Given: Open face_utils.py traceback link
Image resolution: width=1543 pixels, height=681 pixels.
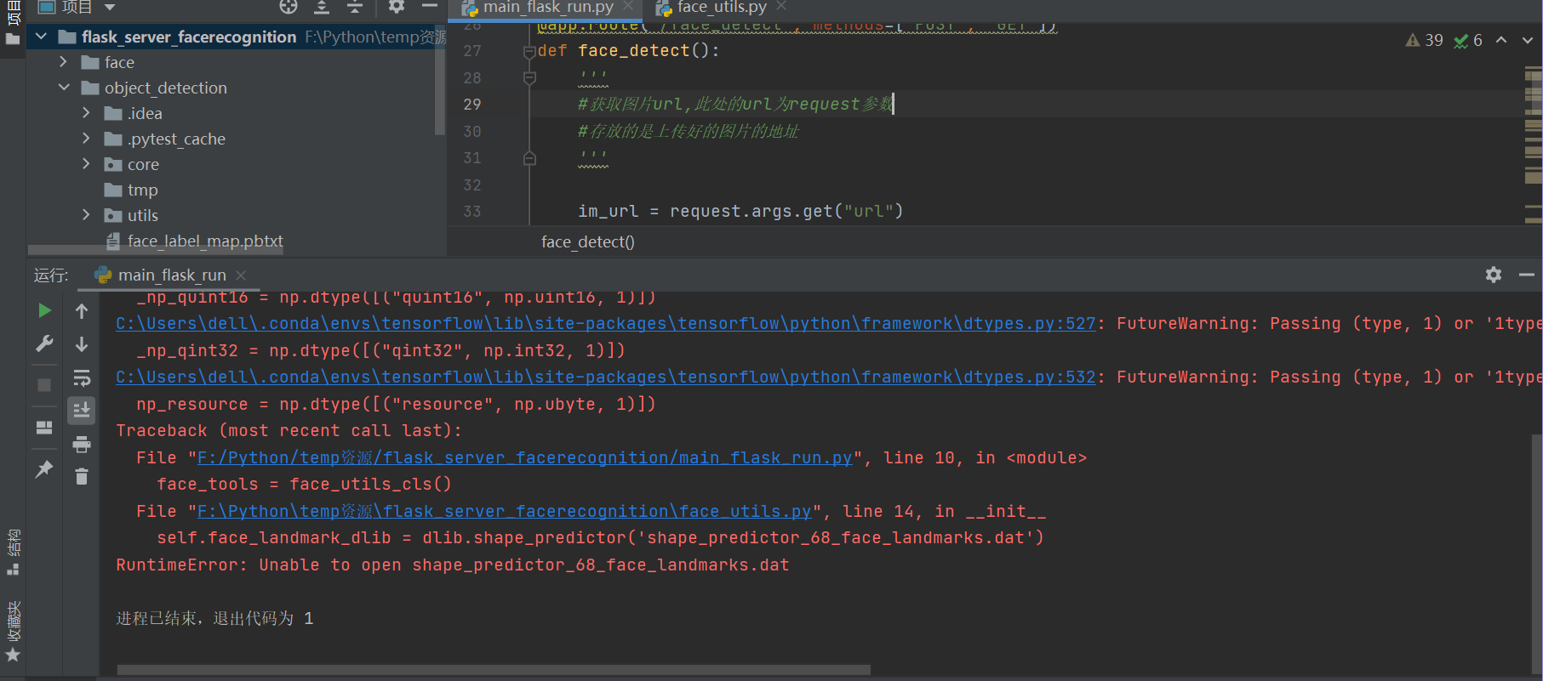Looking at the screenshot, I should click(505, 511).
